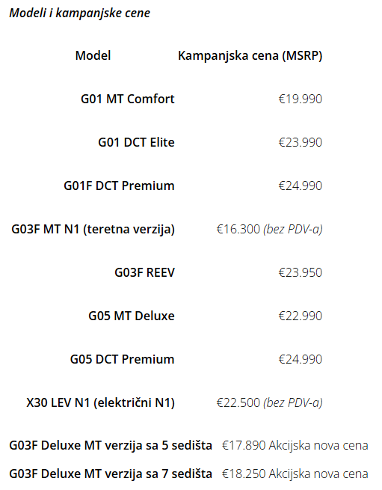Select the 'G05 DCT Premium' model name
The width and height of the screenshot is (382, 490).
122,359
